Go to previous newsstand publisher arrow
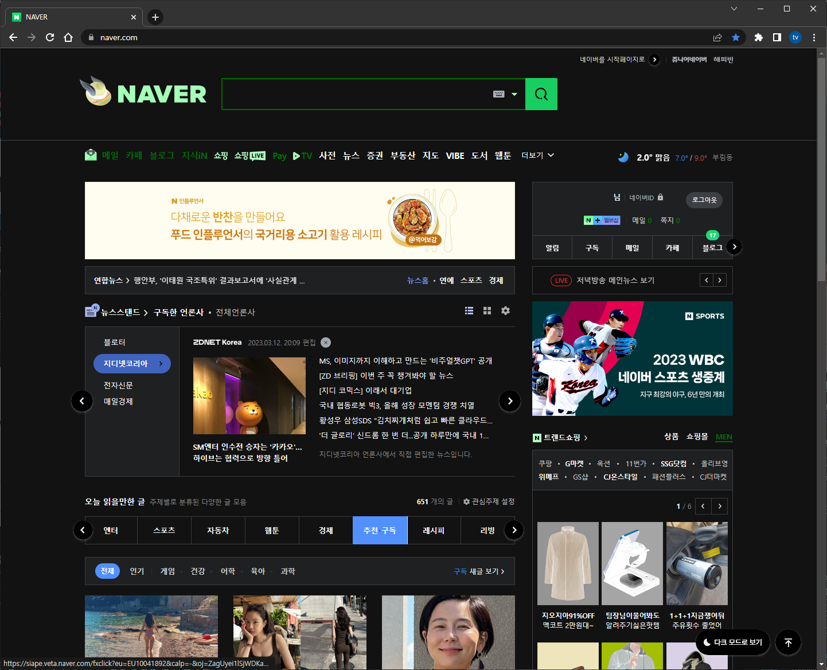827x670 pixels. click(82, 401)
